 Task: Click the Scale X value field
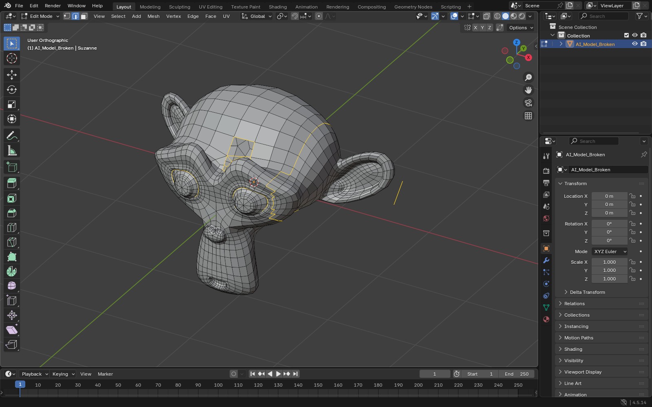click(x=610, y=262)
